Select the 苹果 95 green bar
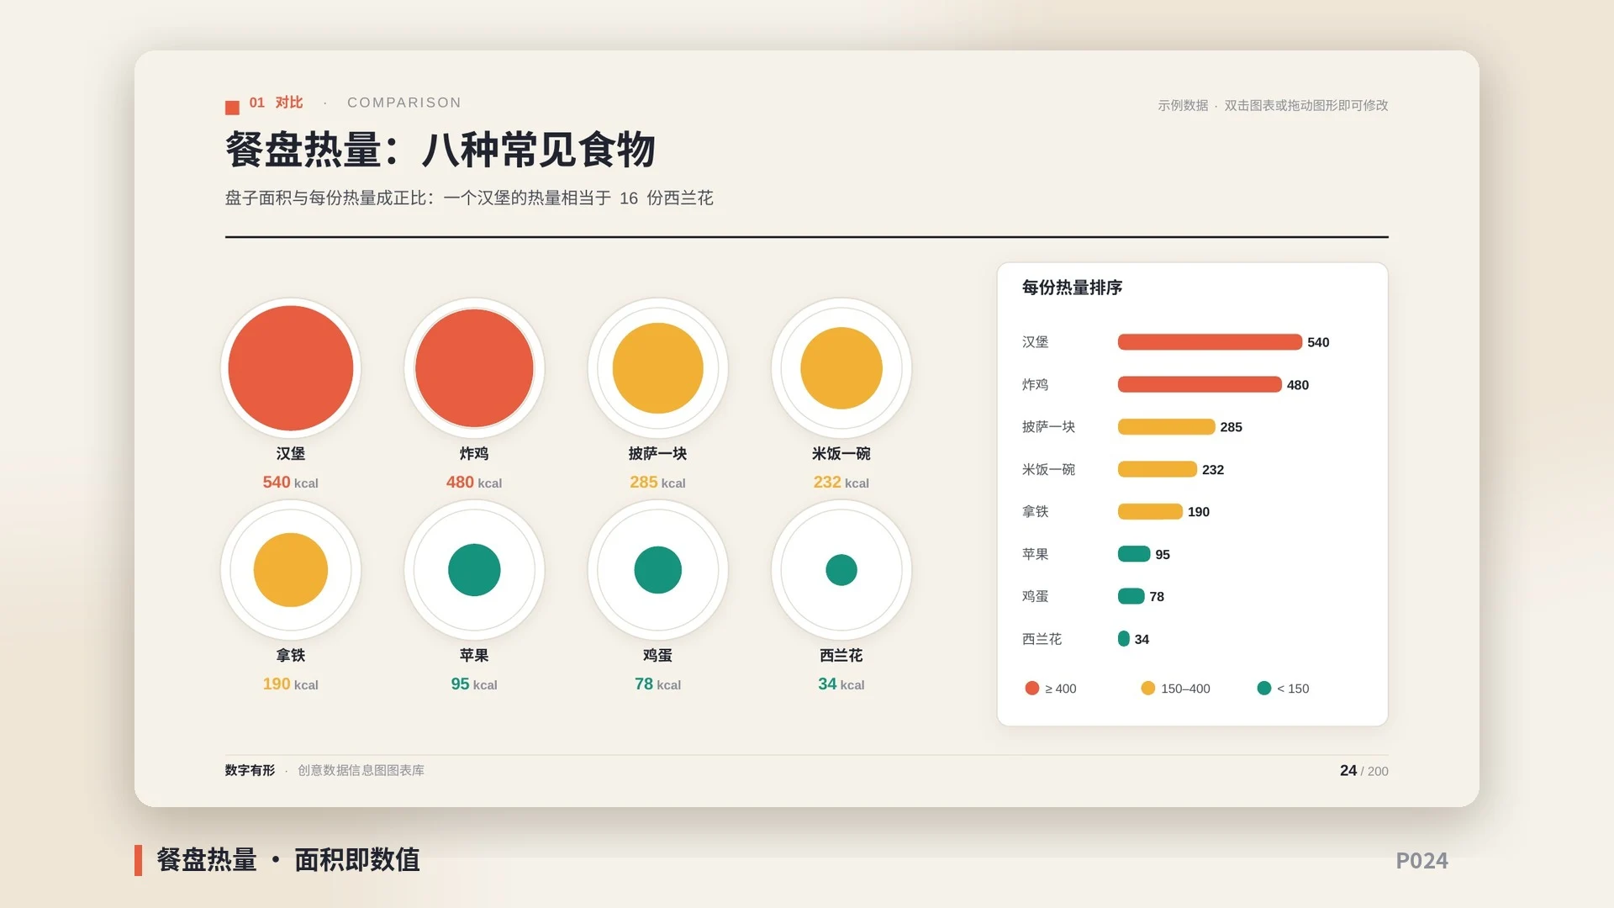 1134,554
